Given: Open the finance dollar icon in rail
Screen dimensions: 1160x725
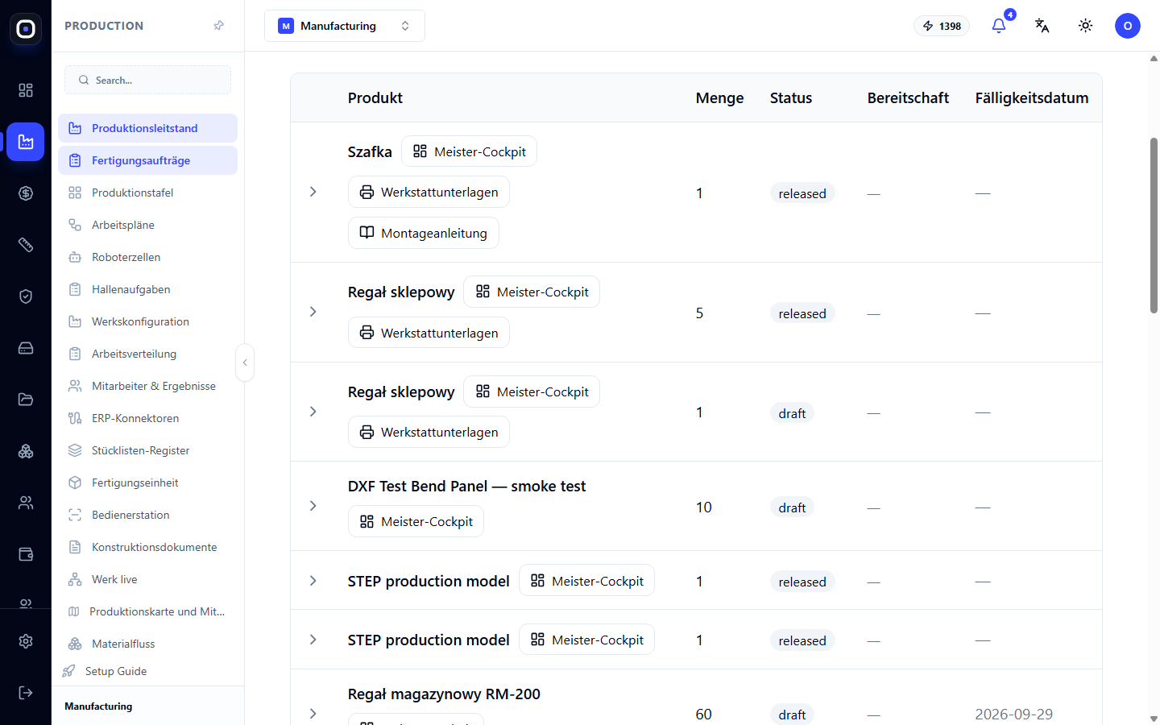Looking at the screenshot, I should coord(26,193).
